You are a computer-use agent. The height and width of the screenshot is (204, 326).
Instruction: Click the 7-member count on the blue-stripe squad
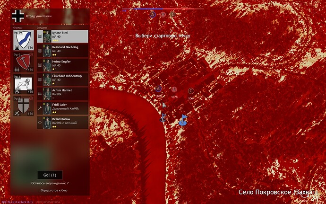(30, 47)
